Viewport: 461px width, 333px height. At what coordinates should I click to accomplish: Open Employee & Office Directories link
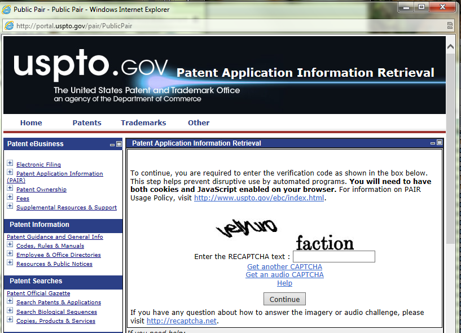pyautogui.click(x=59, y=255)
